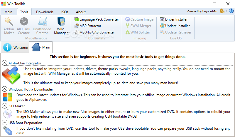Launch the AIO Disk Creator
Image resolution: width=235 pixels, height=137 pixels.
pyautogui.click(x=23, y=26)
